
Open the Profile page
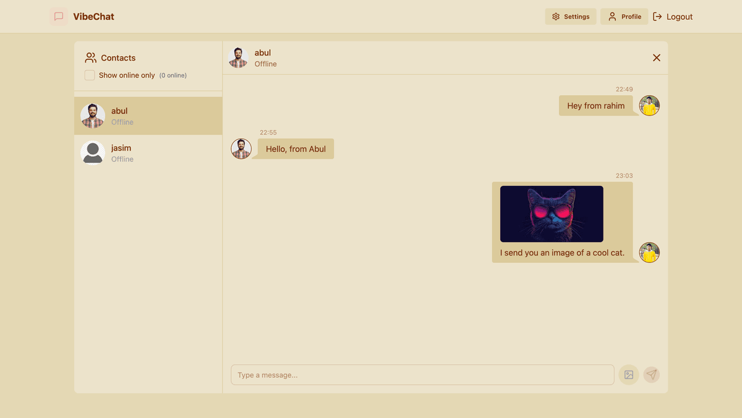624,17
